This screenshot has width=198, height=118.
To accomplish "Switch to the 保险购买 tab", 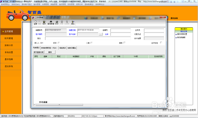I will point(63,48).
